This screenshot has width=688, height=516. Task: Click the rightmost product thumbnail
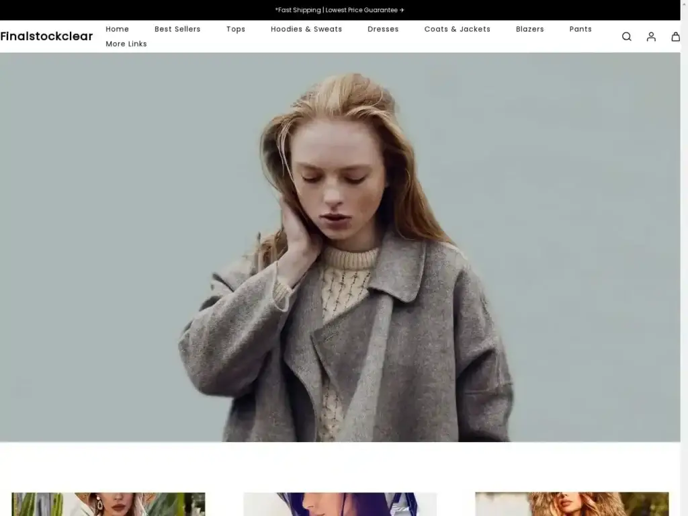pos(571,504)
